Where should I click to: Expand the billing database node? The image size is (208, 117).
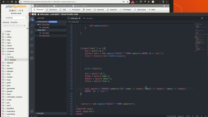click(x=3, y=37)
